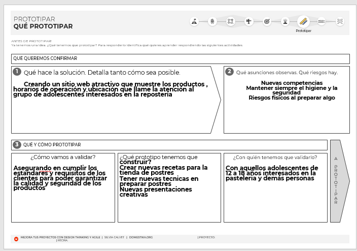Click 'Qué hace la solución' prompt text
The image size is (357, 251).
pos(102,73)
